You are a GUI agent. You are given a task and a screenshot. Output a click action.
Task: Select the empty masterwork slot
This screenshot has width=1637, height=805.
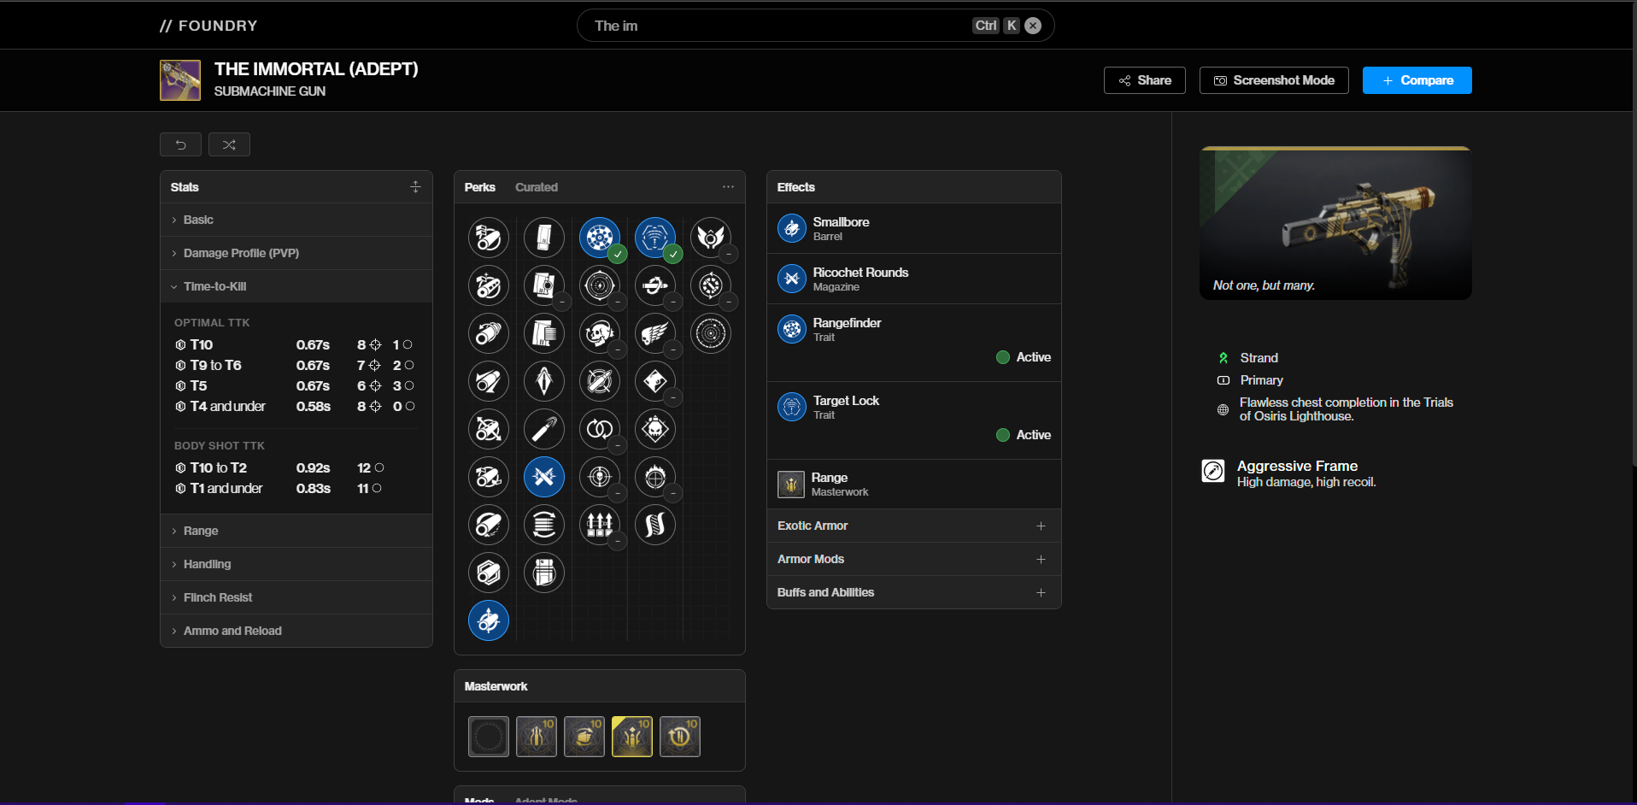[x=489, y=737]
